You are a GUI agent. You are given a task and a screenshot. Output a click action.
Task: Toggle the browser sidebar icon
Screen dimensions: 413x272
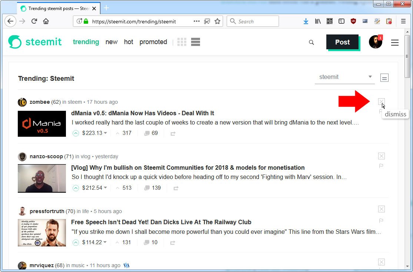pyautogui.click(x=342, y=21)
